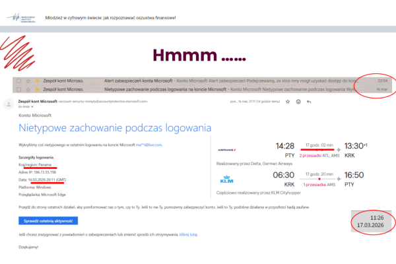The width and height of the screenshot is (396, 264).
Task: Star the Alert zabezpieczeń konta email
Action: tap(28, 81)
